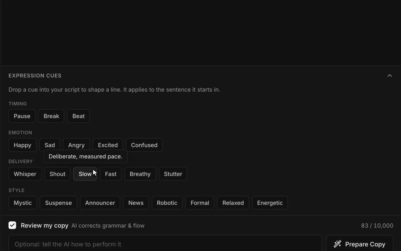Image resolution: width=401 pixels, height=251 pixels.
Task: Insert the Break timing cue
Action: tap(51, 116)
